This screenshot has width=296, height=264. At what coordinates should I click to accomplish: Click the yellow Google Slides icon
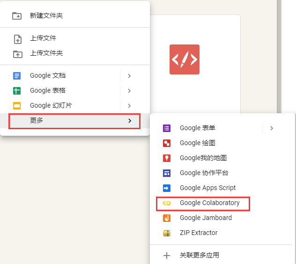tap(17, 106)
